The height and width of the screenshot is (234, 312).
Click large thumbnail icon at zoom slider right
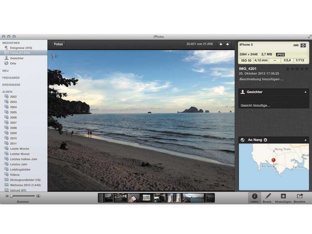[38, 196]
